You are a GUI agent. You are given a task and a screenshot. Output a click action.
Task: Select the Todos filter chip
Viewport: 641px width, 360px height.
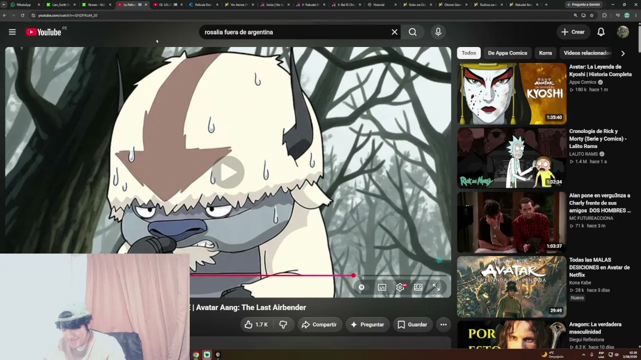tap(469, 53)
